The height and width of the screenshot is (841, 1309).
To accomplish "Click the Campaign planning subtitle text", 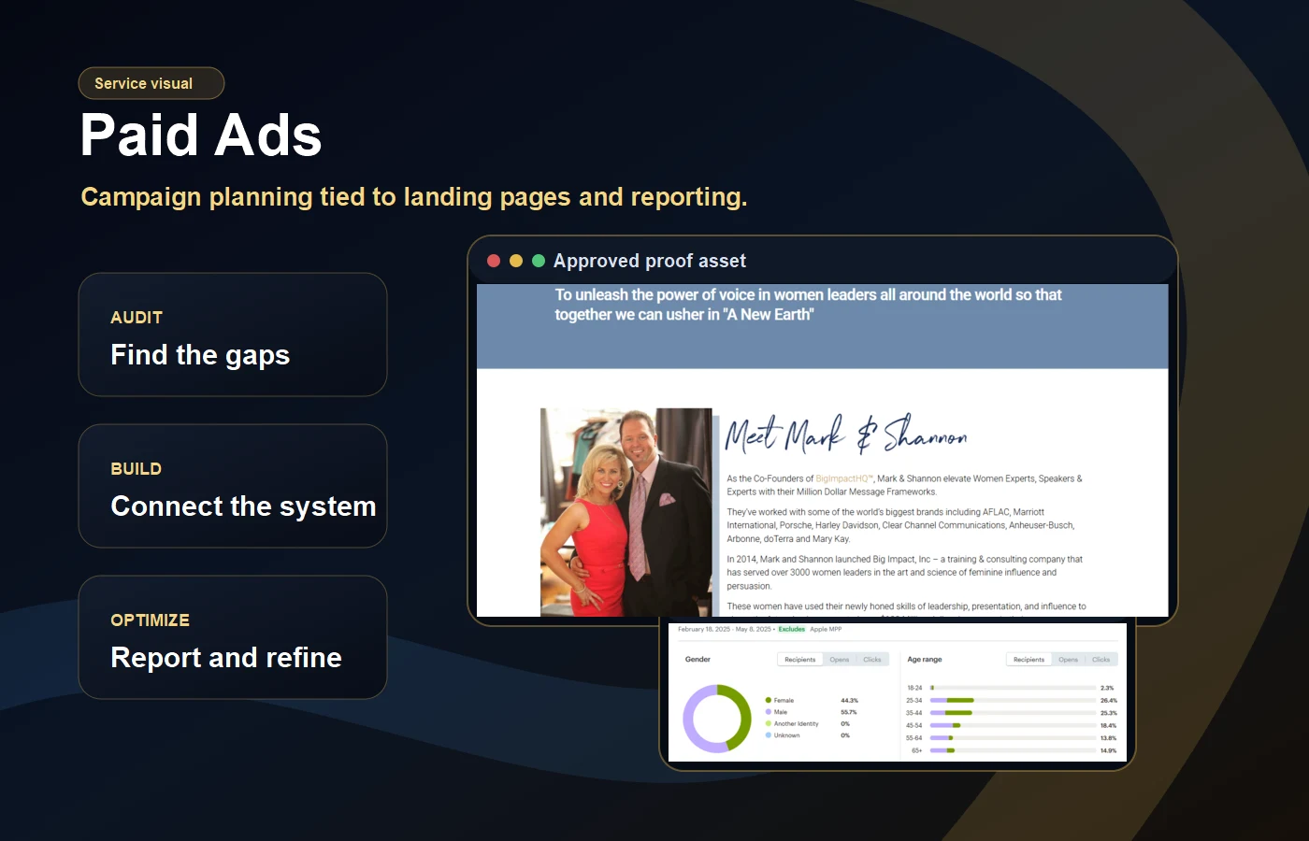I will click(x=414, y=197).
